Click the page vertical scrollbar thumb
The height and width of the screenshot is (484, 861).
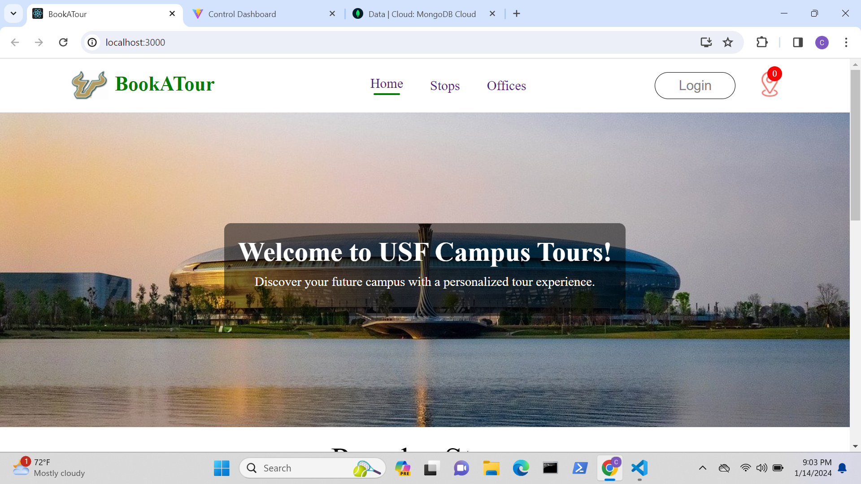pos(855,143)
